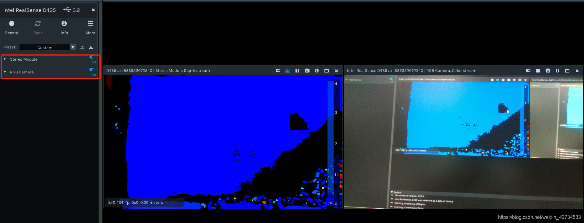Click inside the depth stream image
The height and width of the screenshot is (223, 584).
223,142
